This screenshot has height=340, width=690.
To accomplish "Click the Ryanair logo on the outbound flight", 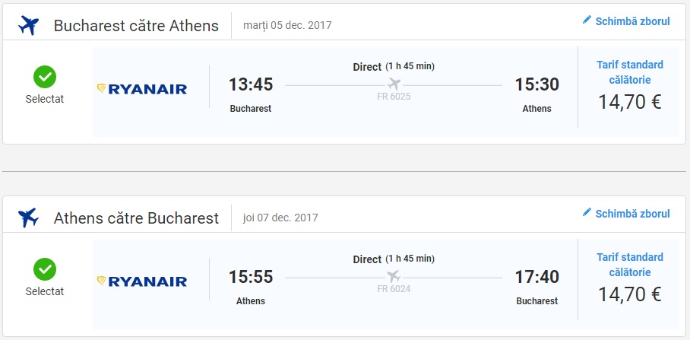I will pyautogui.click(x=142, y=89).
